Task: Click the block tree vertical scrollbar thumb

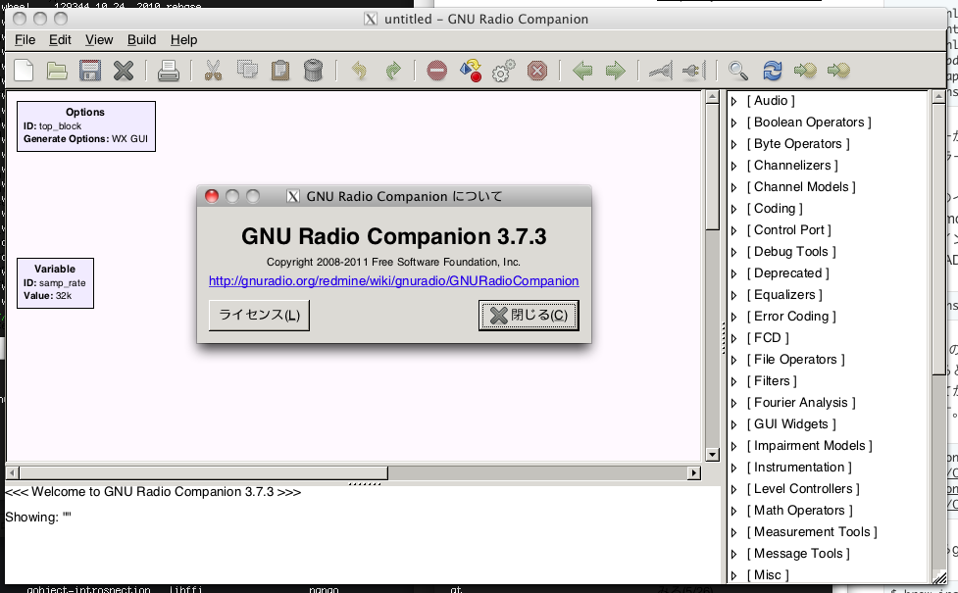Action: click(x=938, y=240)
